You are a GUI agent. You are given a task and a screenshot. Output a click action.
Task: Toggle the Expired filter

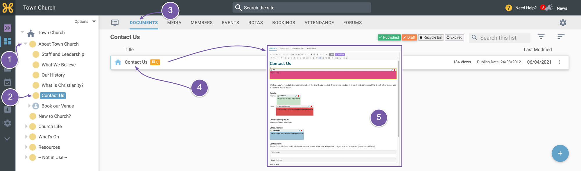point(454,37)
